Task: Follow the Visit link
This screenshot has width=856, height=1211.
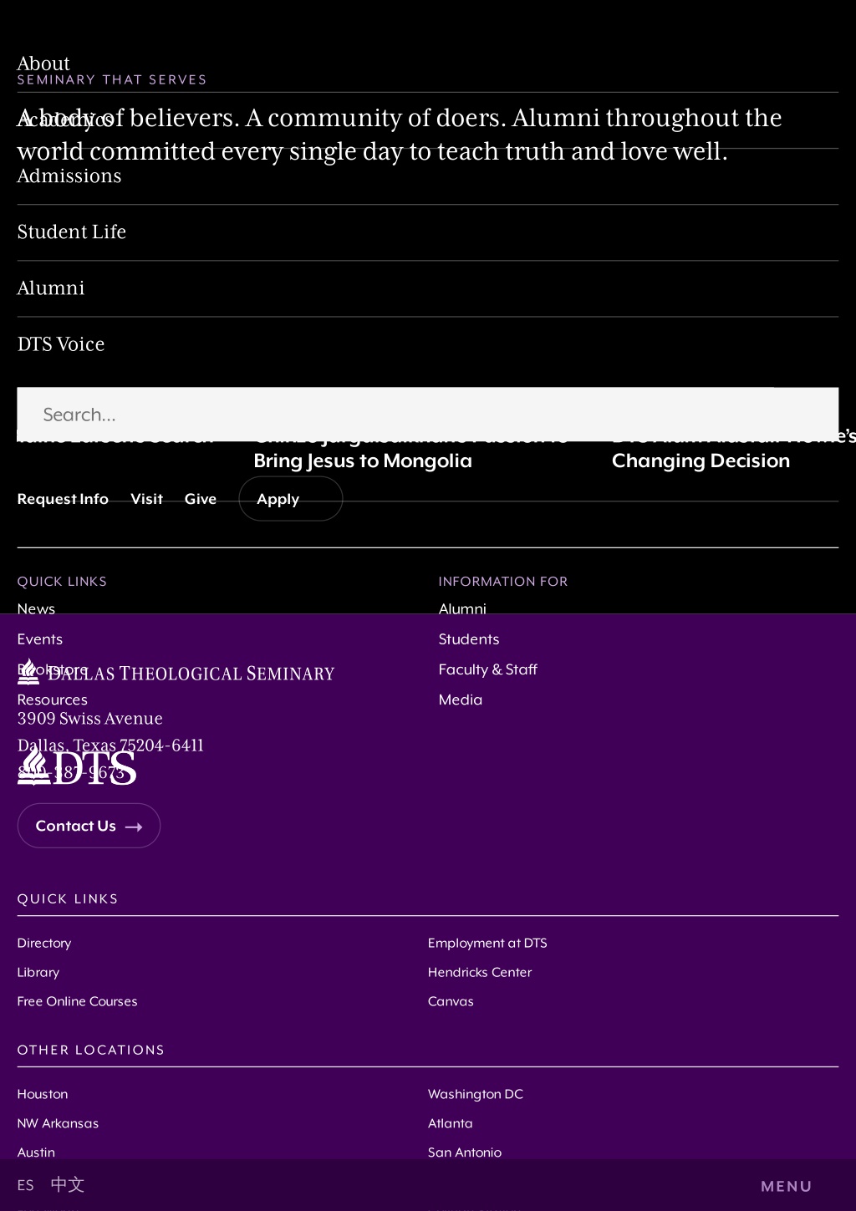Action: 146,499
